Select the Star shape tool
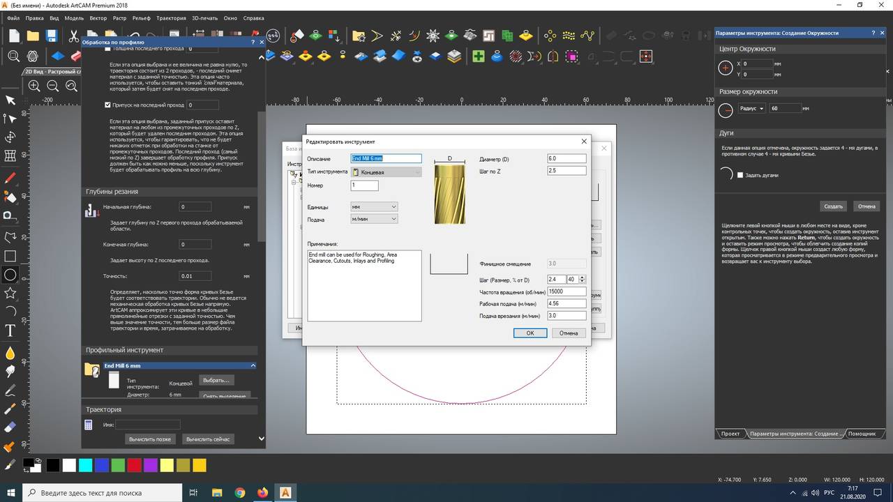Viewport: 893px width, 502px height. [10, 293]
